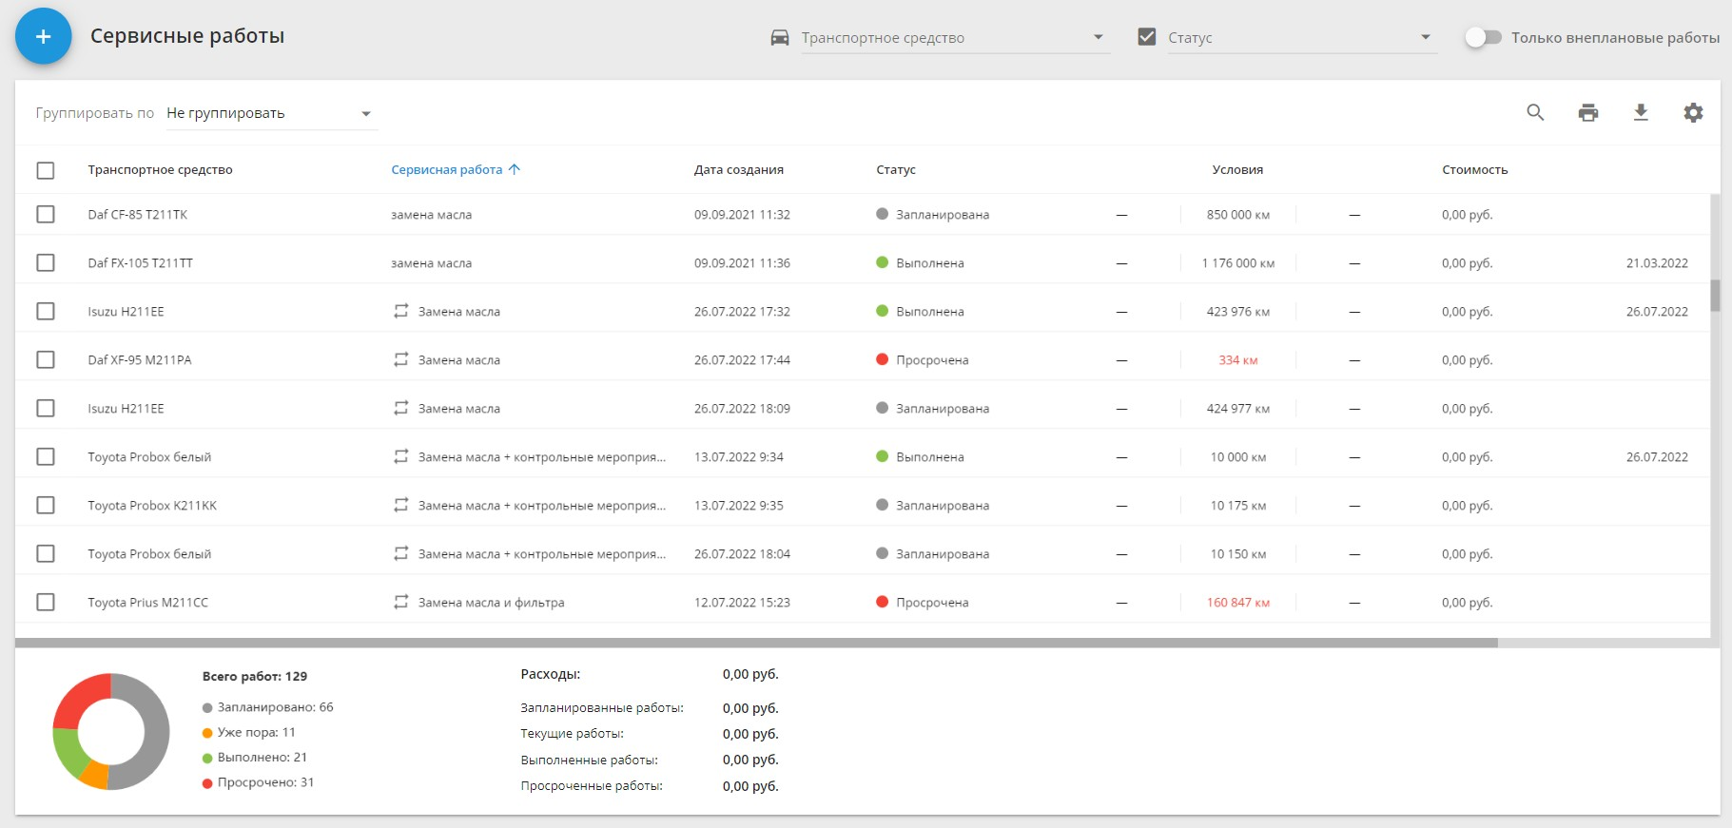Click the download export icon
Image resolution: width=1732 pixels, height=828 pixels.
1641,112
